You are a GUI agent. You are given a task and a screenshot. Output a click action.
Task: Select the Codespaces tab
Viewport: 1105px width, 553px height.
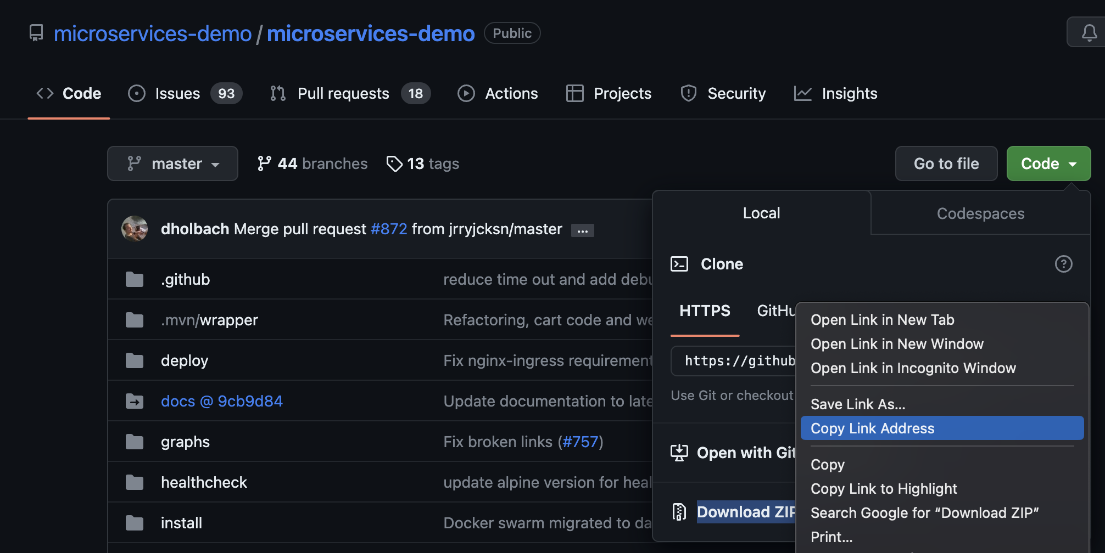980,213
